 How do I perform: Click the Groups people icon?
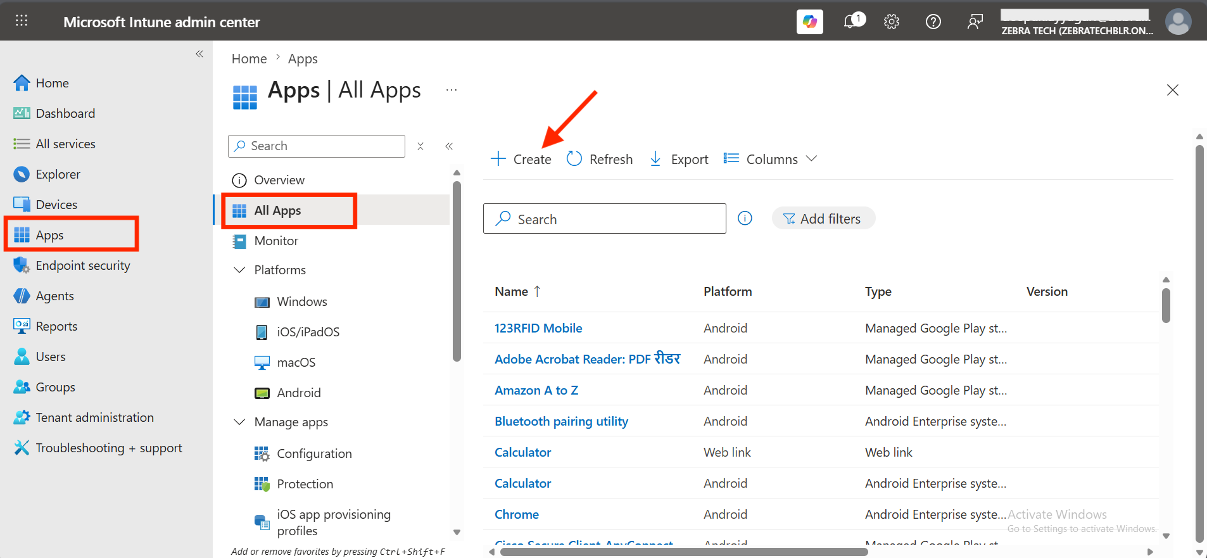click(x=22, y=387)
